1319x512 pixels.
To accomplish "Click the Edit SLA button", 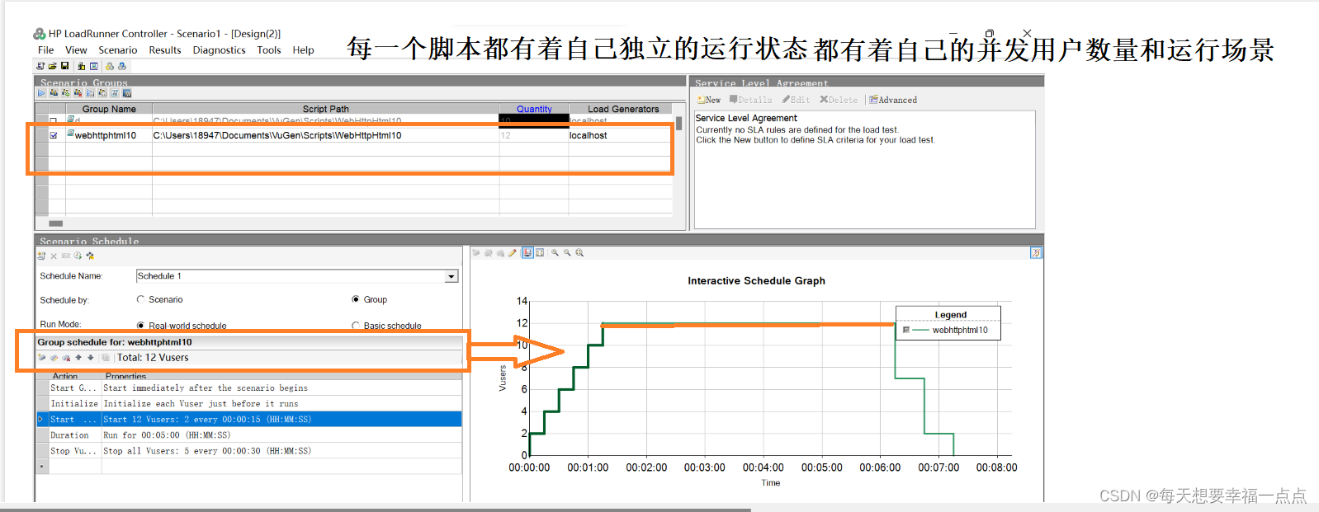I will [797, 100].
